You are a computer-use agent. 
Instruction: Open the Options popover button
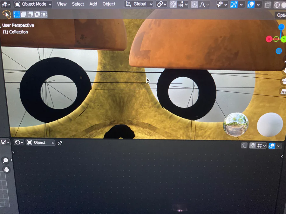click(x=281, y=15)
